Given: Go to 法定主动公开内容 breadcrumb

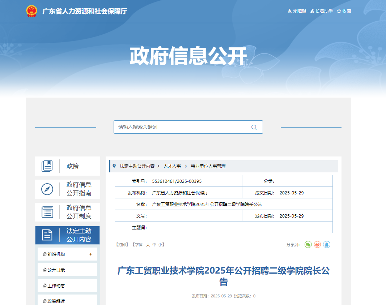Looking at the screenshot, I should click(137, 166).
